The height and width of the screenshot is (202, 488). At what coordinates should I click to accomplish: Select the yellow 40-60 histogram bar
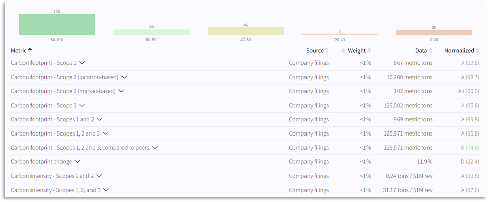pos(246,31)
